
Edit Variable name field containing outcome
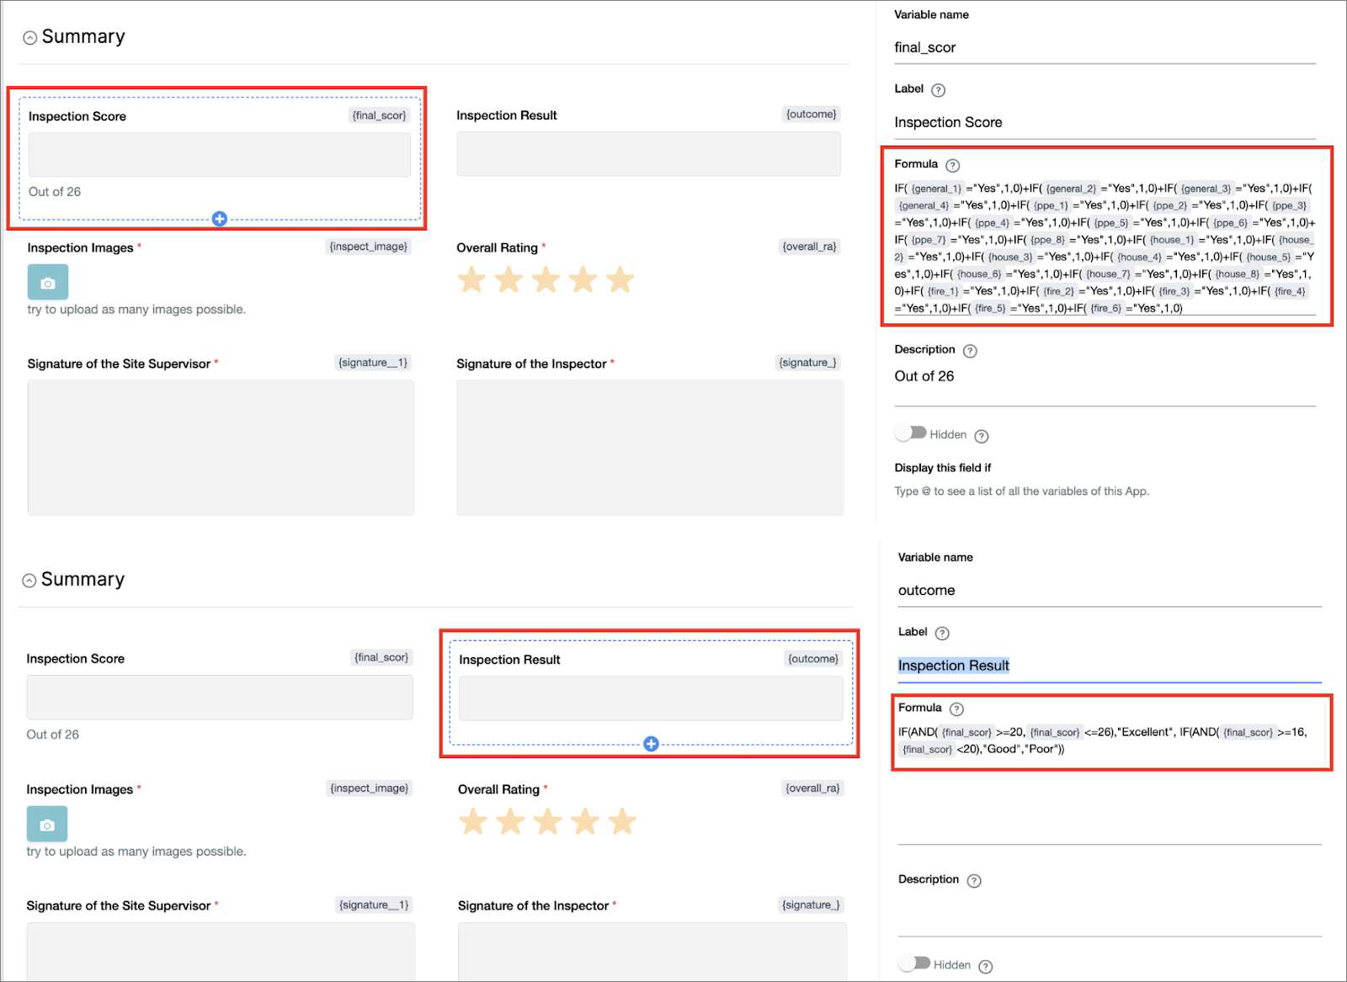coord(1110,591)
